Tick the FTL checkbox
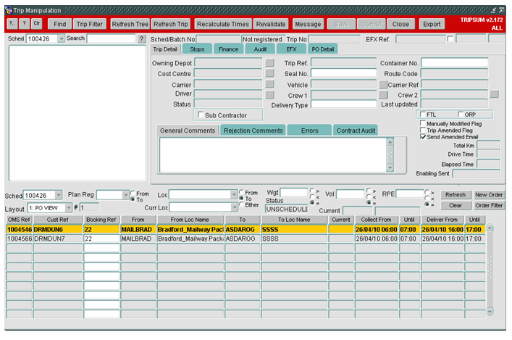512x340 pixels. click(423, 114)
